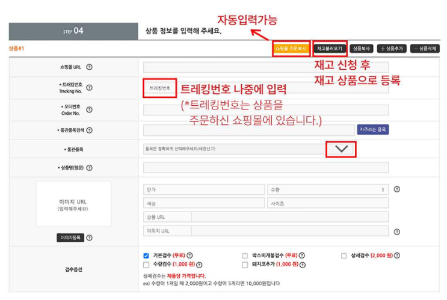
Task: Focus the 이미지 URL input field
Action: tap(290, 231)
